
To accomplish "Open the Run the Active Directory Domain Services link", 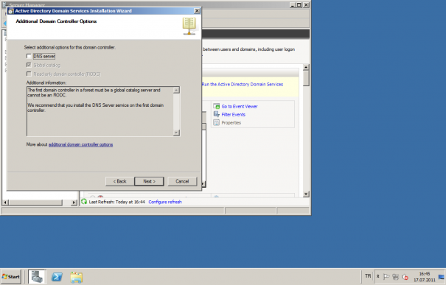I will pos(243,85).
